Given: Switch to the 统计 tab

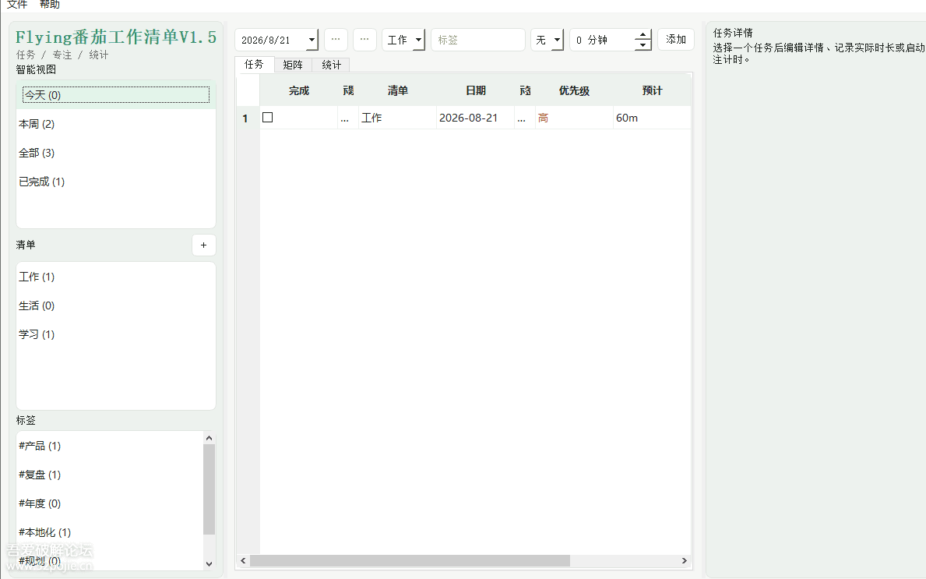Looking at the screenshot, I should click(331, 65).
